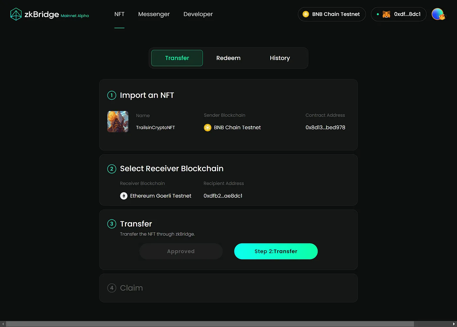Click the Transfer the NFT through zkBridge text

[x=157, y=234]
